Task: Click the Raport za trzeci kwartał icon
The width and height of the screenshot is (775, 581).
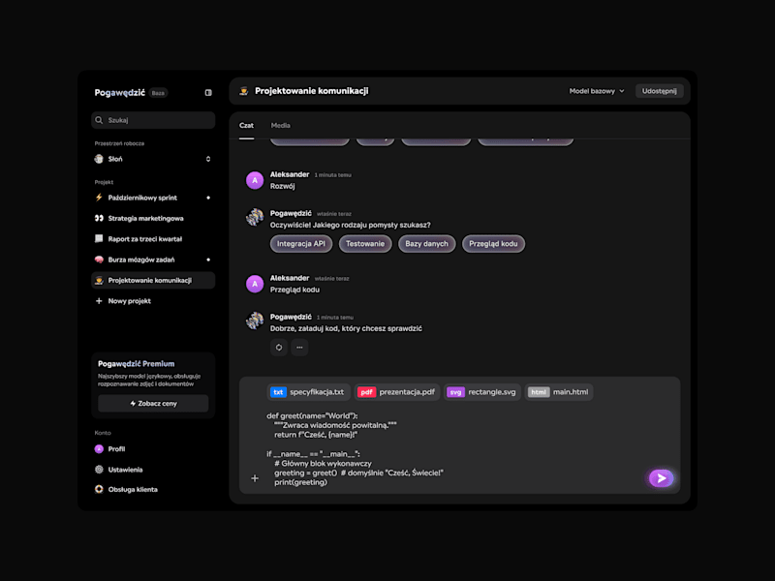Action: coord(99,239)
